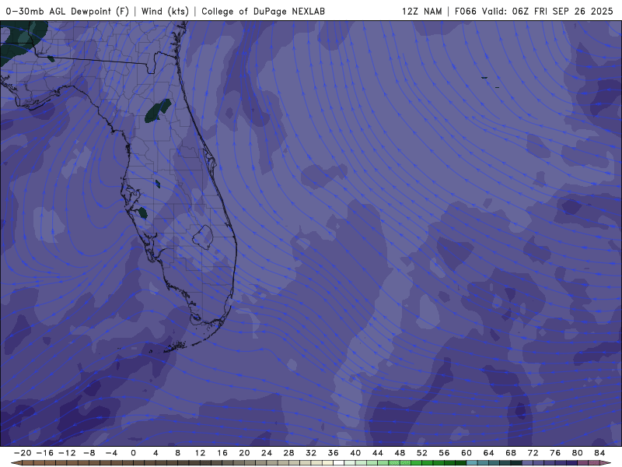This screenshot has width=622, height=467.
Task: Click the 24 value on the color scale
Action: [x=267, y=453]
